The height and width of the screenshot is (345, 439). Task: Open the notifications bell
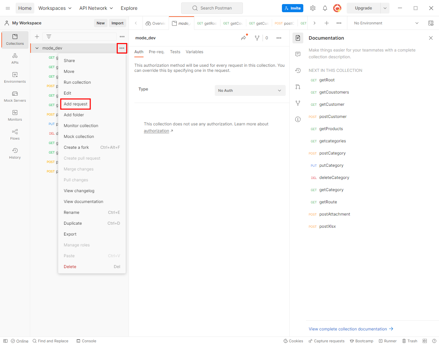325,8
